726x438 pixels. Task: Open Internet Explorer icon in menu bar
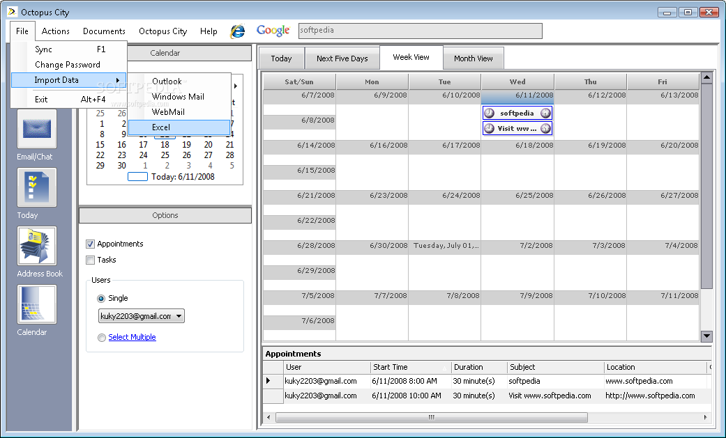tap(238, 31)
